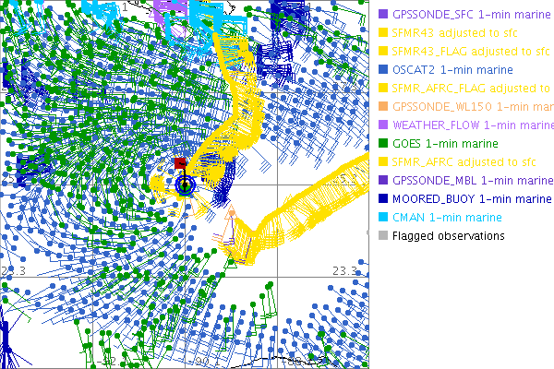
Task: Click the left-side 23.3 latitude label
Action: 15,269
